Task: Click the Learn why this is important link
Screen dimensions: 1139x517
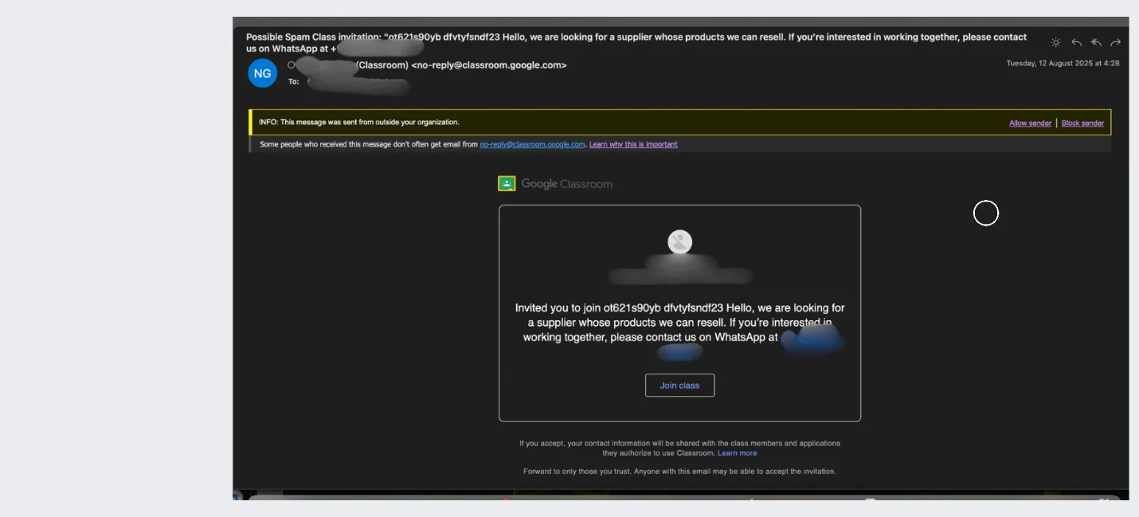Action: click(x=632, y=144)
